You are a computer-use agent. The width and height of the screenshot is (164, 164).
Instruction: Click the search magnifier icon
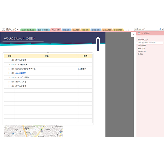click(x=160, y=29)
